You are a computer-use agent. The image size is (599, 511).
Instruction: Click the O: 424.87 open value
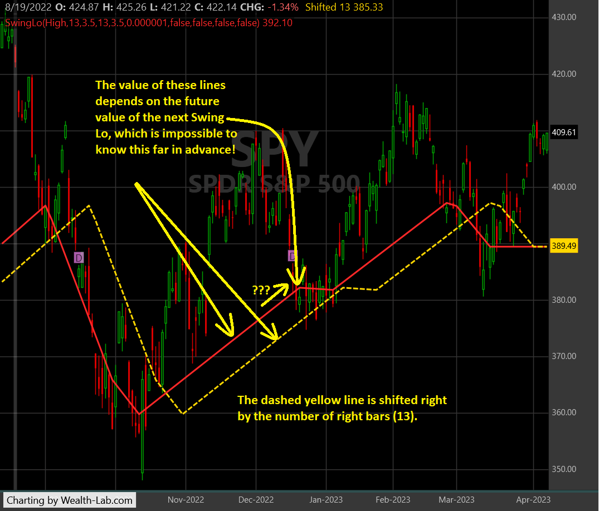pyautogui.click(x=77, y=7)
